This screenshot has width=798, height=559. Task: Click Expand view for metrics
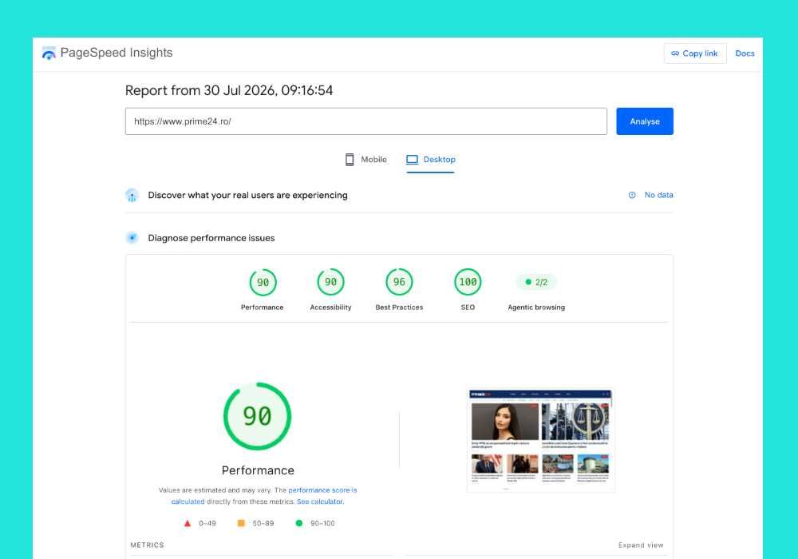[x=641, y=545]
